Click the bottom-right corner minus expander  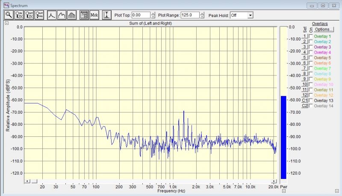tap(337, 191)
